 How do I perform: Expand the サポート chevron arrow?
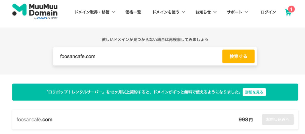point(246,12)
